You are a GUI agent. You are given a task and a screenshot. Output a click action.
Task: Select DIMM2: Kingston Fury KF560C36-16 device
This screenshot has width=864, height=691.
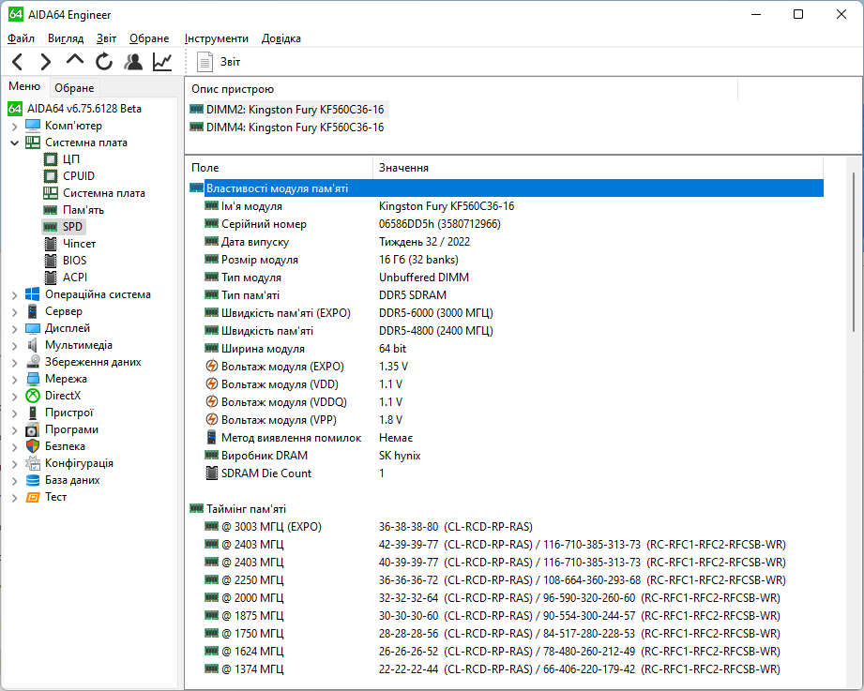289,110
